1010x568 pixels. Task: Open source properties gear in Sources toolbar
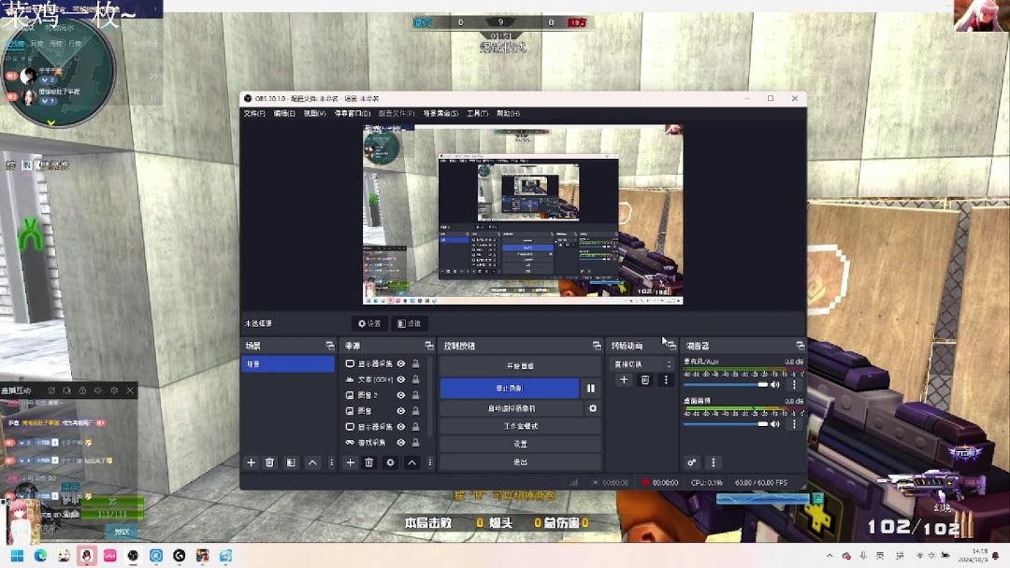390,462
